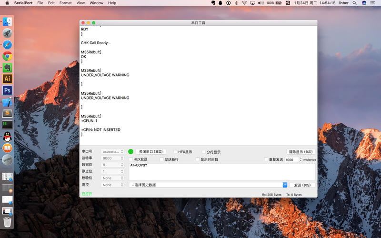Image resolution: width=381 pixels, height=238 pixels.
Task: Click the 关闭串口 close port button
Action: 150,151
